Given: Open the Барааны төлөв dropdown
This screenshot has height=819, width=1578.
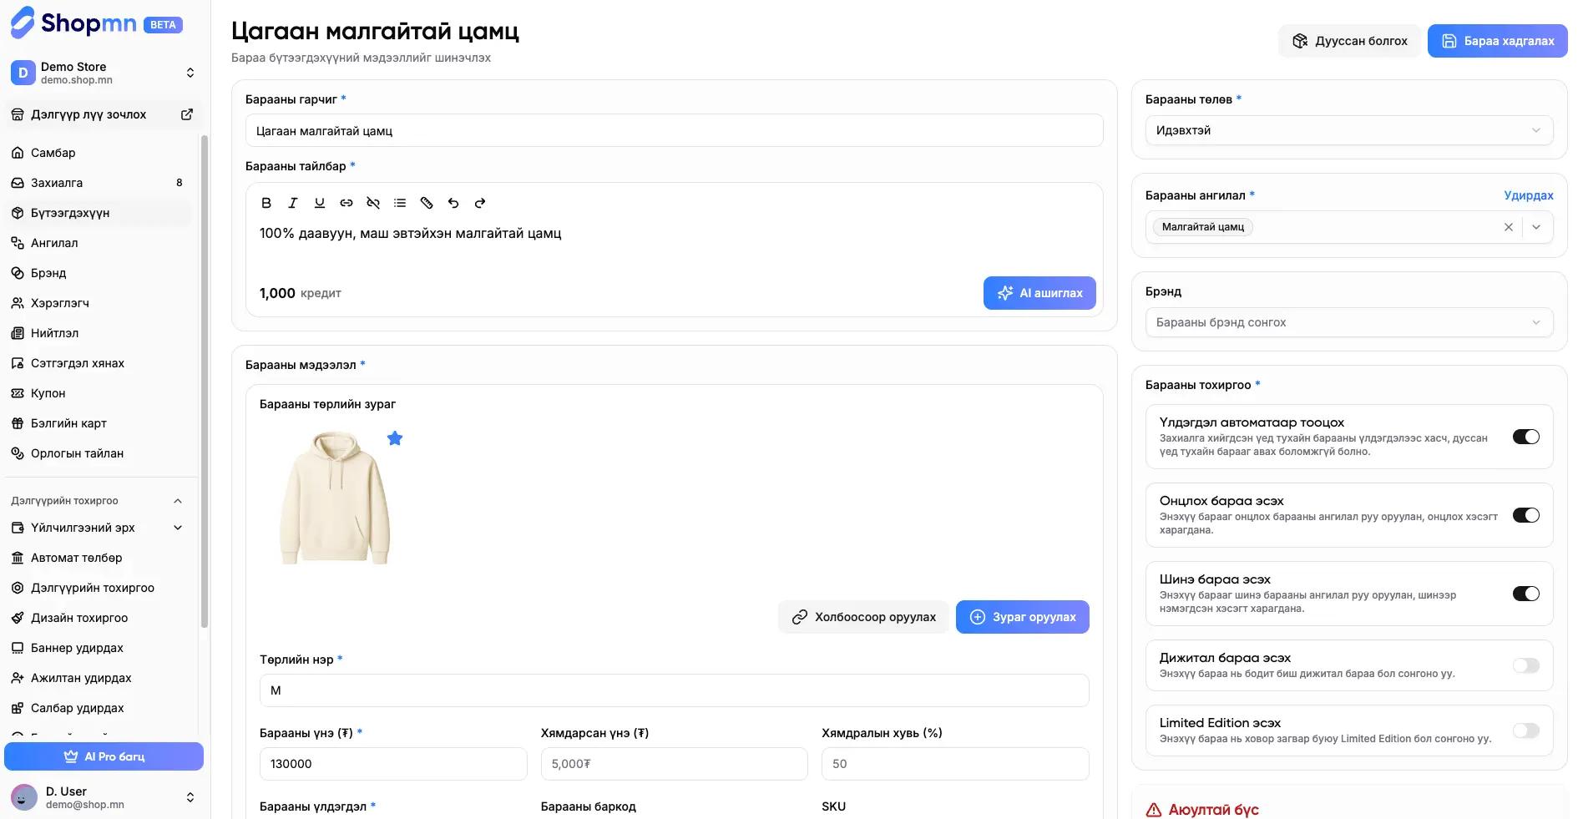Looking at the screenshot, I should click(1348, 130).
